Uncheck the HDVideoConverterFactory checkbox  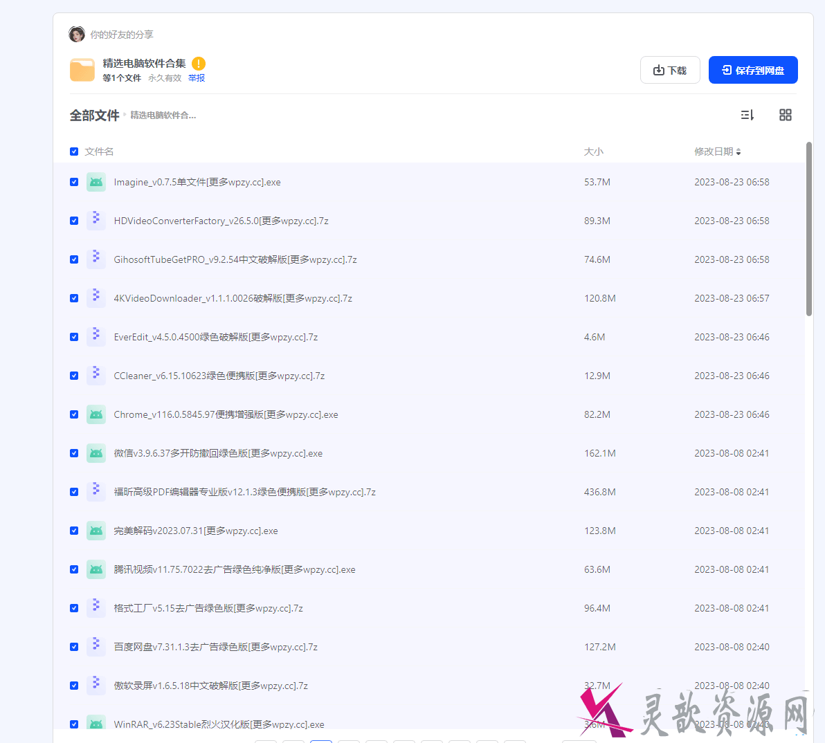pos(74,221)
